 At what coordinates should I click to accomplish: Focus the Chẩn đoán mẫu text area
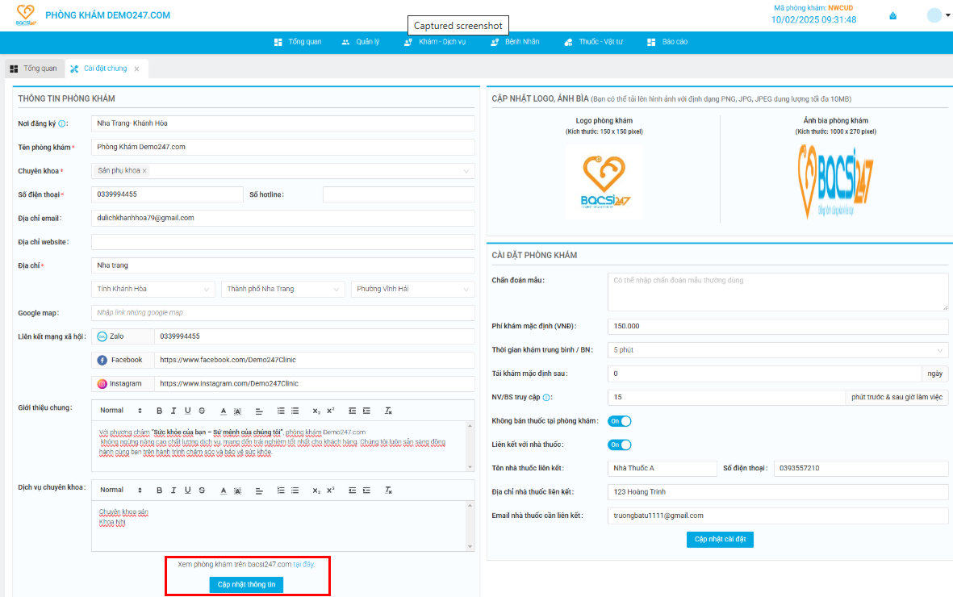coord(778,292)
